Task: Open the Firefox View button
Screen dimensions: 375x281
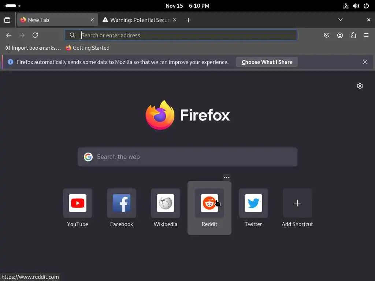Action: [x=7, y=20]
